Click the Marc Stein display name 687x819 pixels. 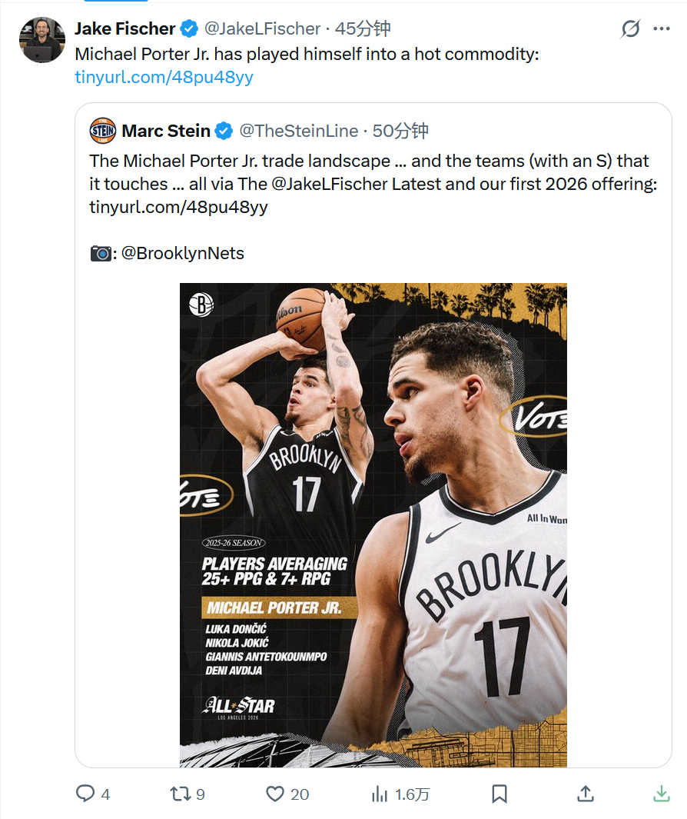(166, 131)
